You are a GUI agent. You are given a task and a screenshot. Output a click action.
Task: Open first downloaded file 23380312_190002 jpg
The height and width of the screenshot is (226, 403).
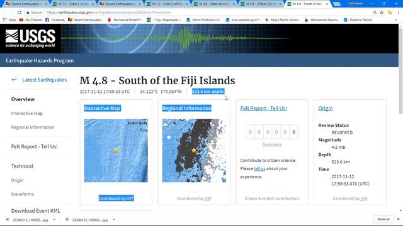pyautogui.click(x=30, y=220)
